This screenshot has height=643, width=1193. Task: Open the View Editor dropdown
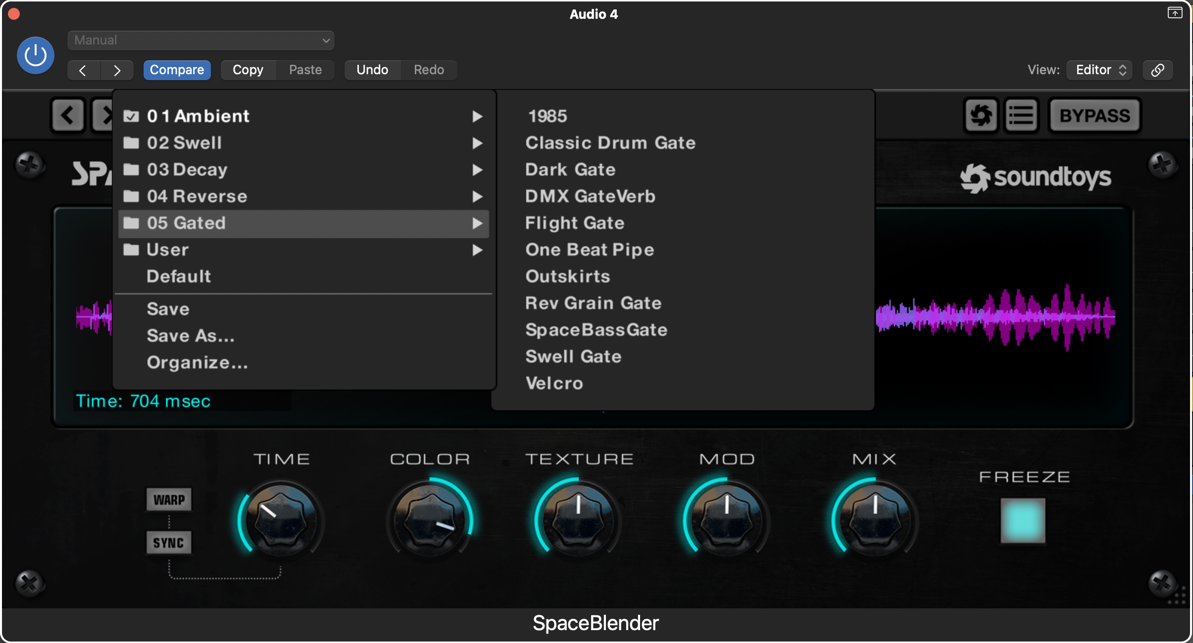click(1099, 70)
